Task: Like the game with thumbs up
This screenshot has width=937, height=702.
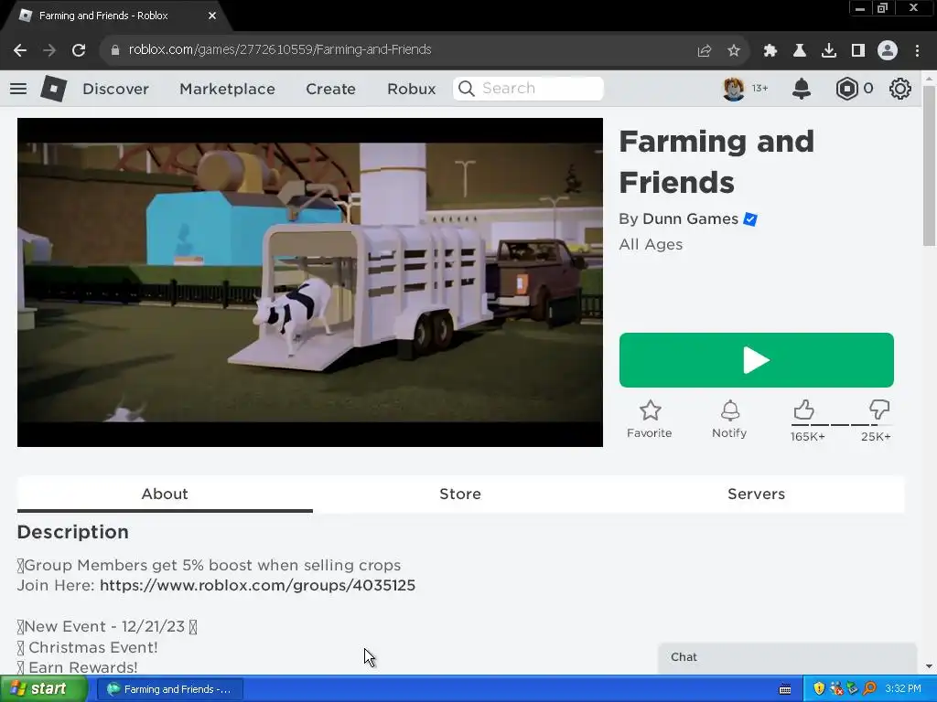Action: pyautogui.click(x=803, y=410)
